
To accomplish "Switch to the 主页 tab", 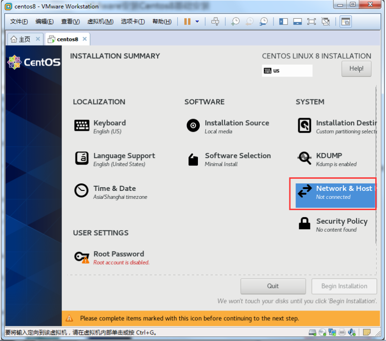I will (x=21, y=39).
